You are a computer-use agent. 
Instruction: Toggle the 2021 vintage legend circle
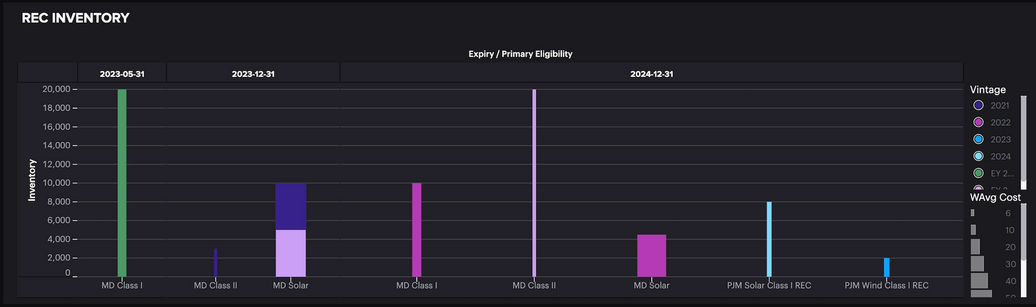click(978, 106)
